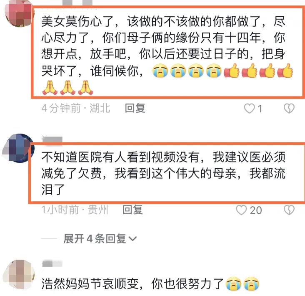
Task: Select the comment starting 美女莫伤心了
Action: (167, 55)
